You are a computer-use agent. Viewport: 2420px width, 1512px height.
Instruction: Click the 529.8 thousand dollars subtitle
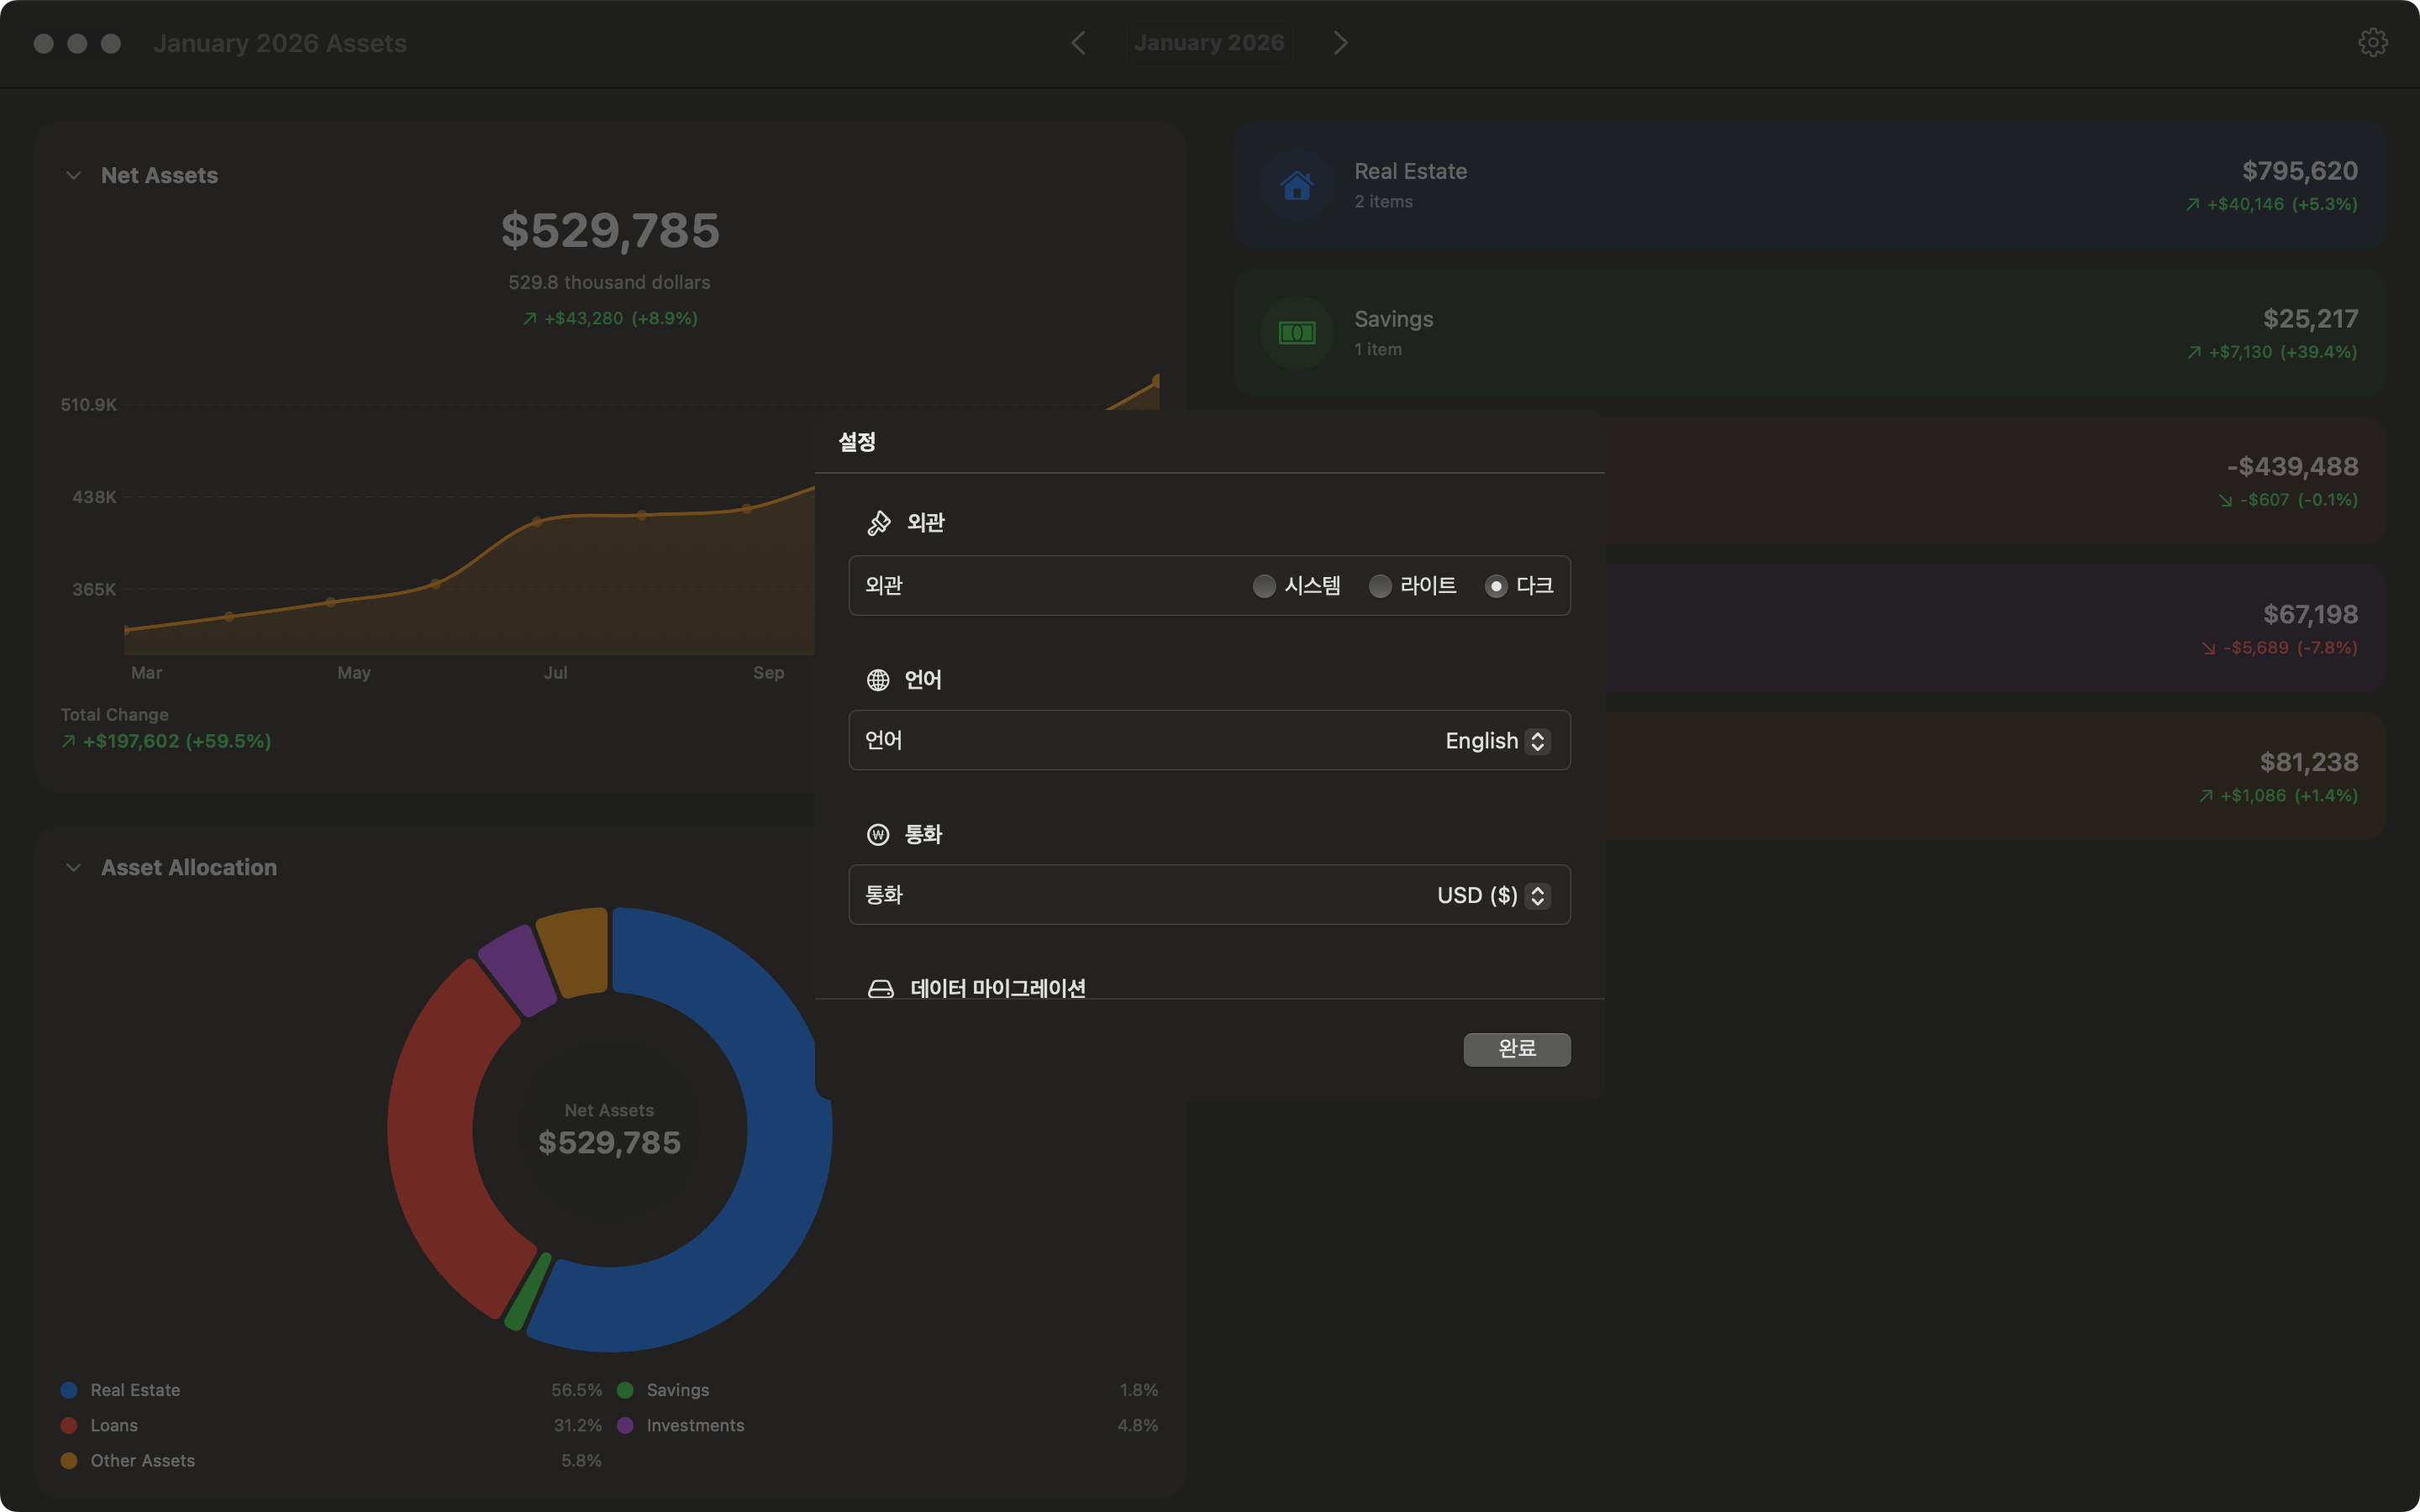tap(609, 283)
